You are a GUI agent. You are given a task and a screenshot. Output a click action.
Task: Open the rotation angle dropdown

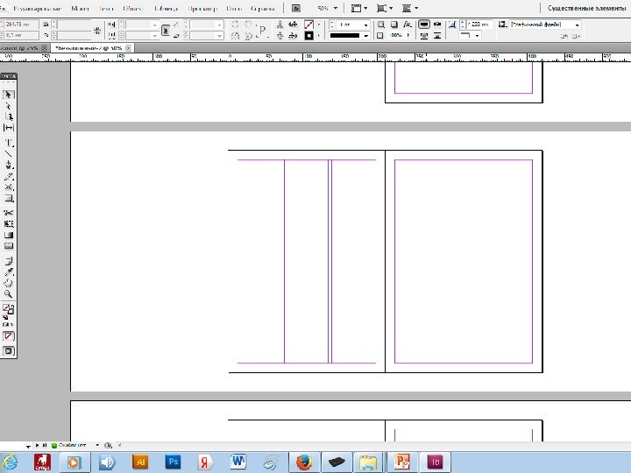[219, 25]
